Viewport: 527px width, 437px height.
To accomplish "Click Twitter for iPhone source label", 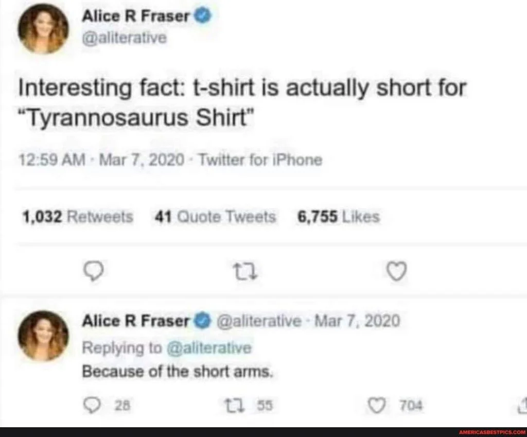I will (261, 160).
